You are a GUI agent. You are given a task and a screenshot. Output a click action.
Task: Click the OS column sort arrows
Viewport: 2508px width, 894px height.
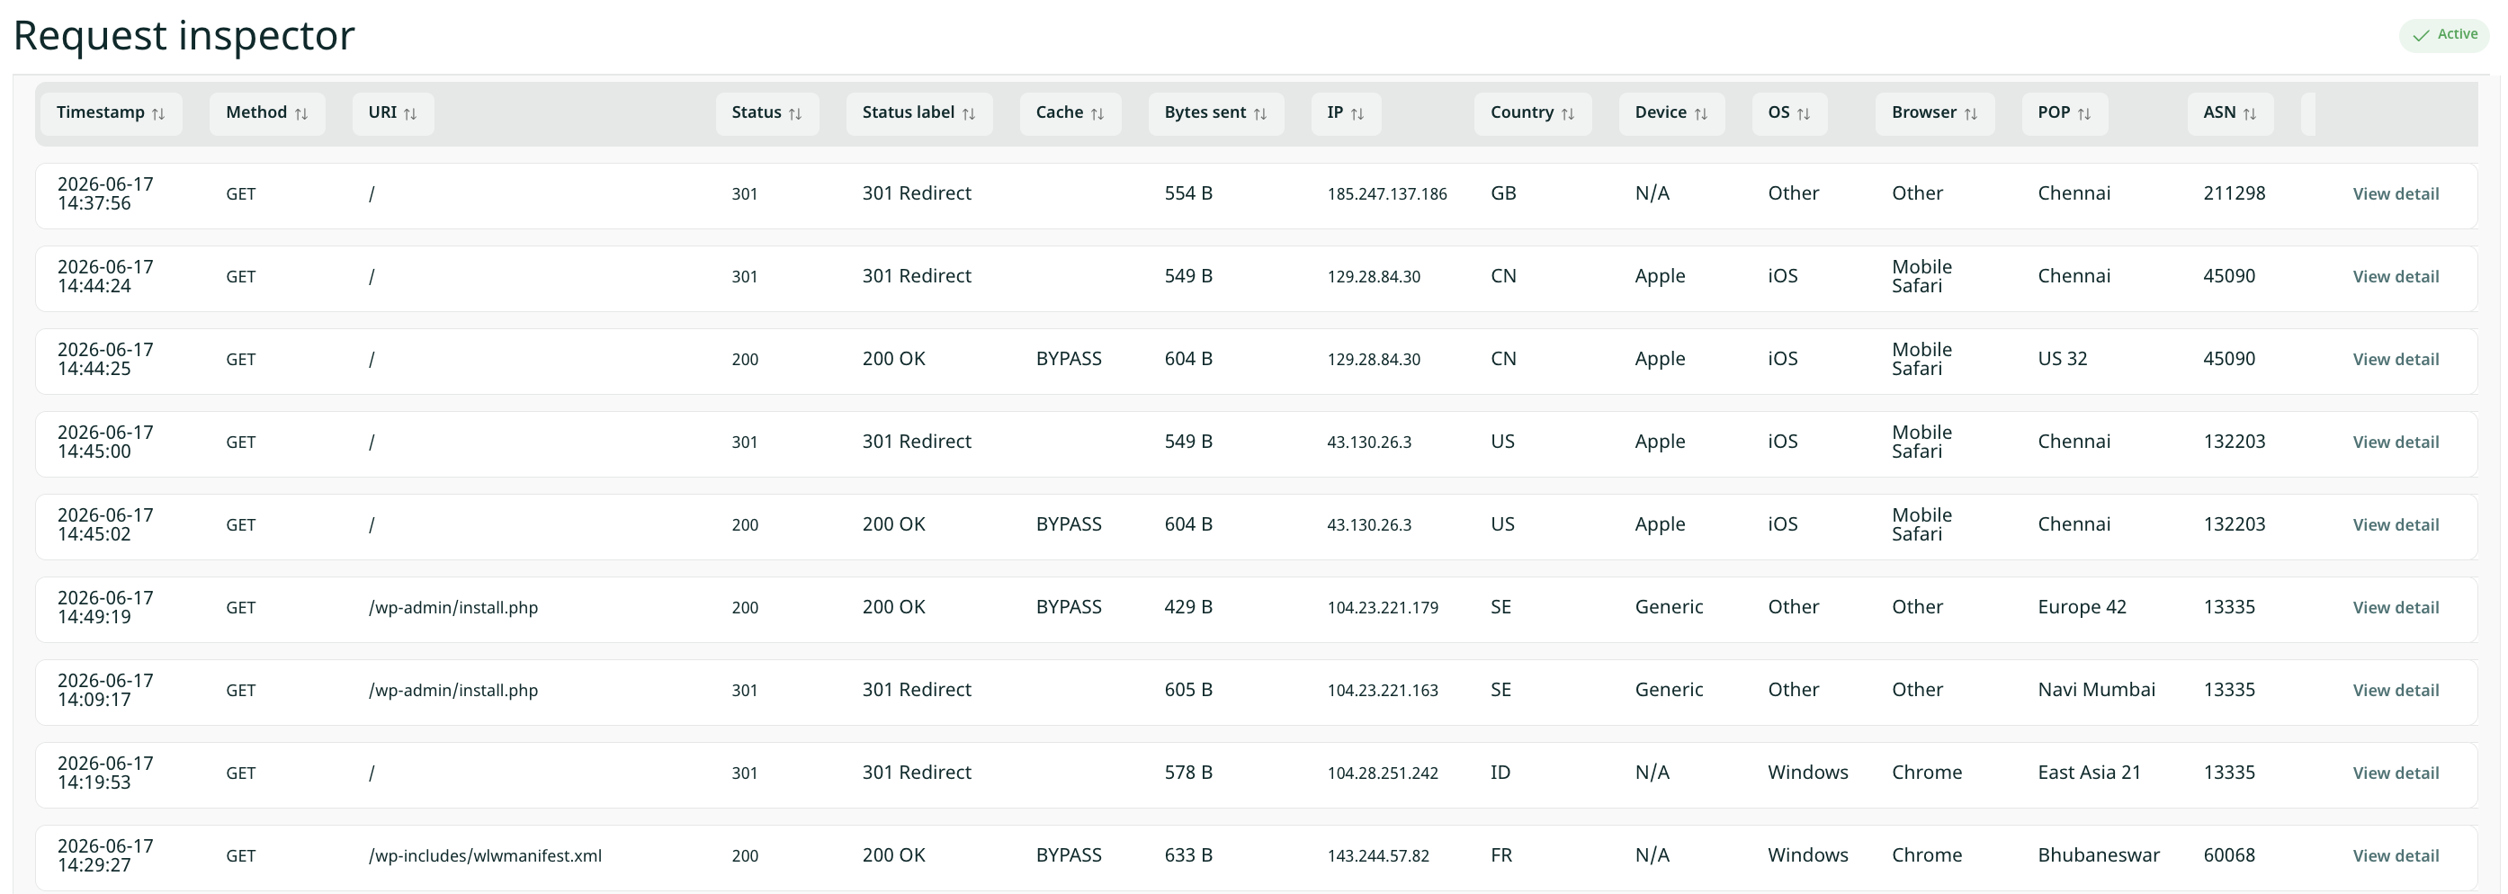pyautogui.click(x=1803, y=114)
